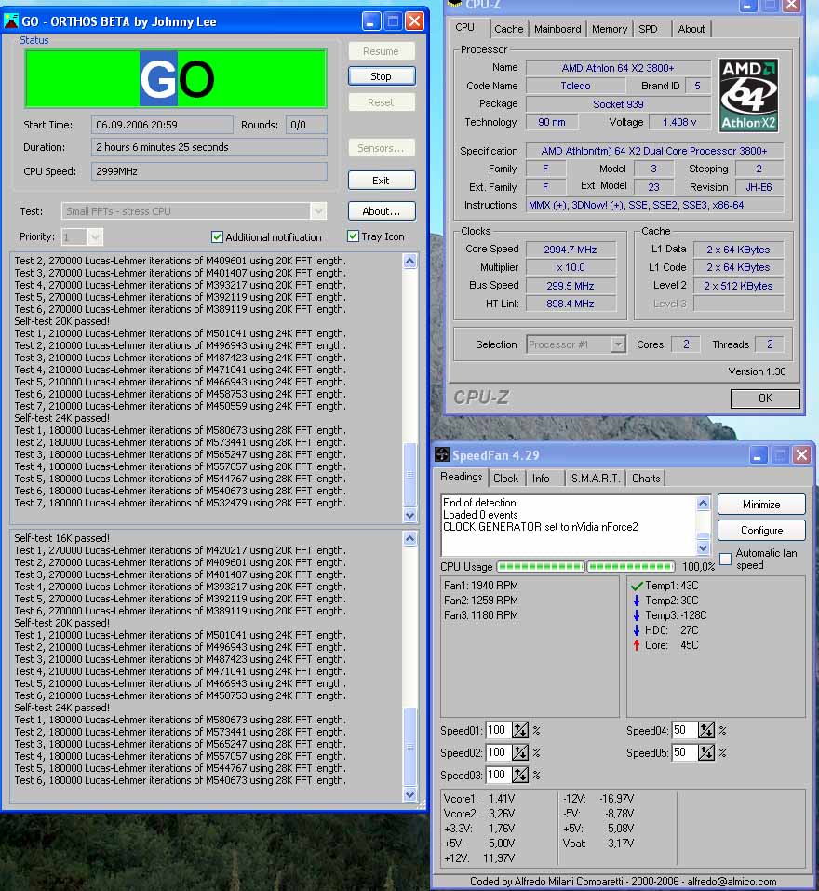819x891 pixels.
Task: Click the SpeedFan title bar fan icon
Action: coord(441,454)
